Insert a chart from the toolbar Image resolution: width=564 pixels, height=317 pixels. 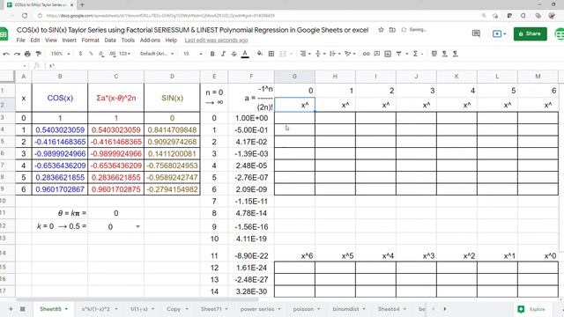(x=388, y=54)
